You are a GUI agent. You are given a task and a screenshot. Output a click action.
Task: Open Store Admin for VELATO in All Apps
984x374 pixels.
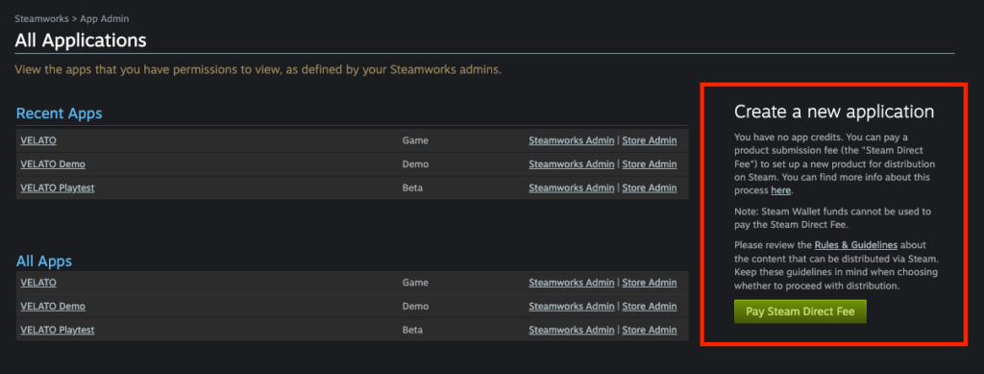pyautogui.click(x=650, y=283)
